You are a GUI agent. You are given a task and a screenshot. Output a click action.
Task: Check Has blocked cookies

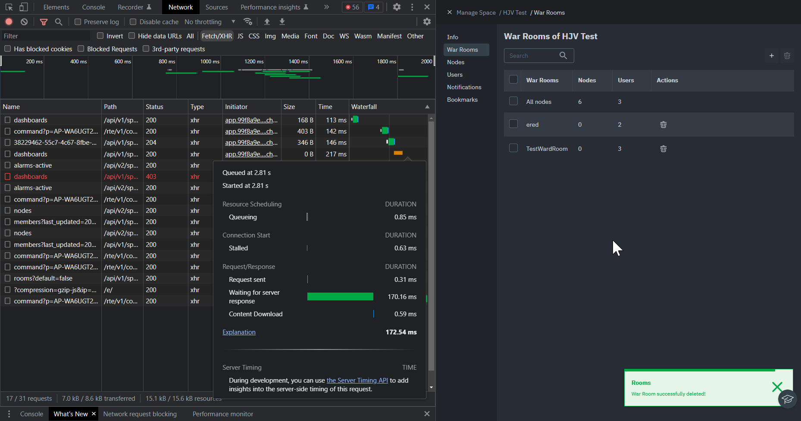[x=8, y=49]
